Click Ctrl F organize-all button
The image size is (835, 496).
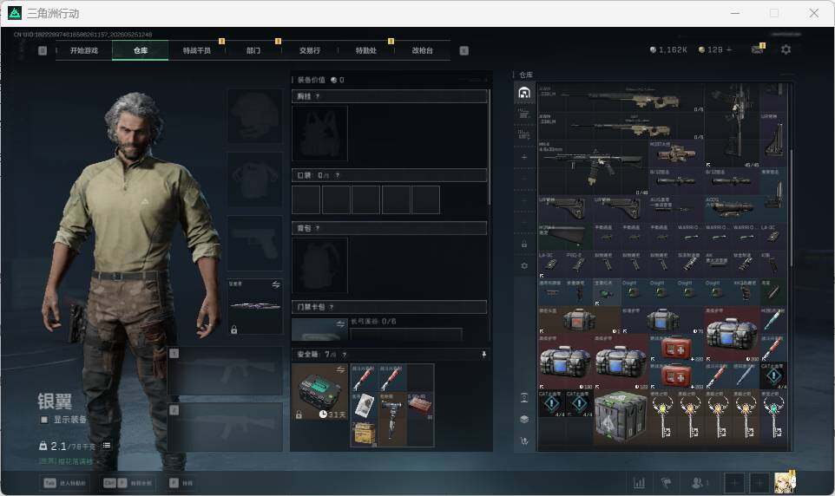point(128,483)
